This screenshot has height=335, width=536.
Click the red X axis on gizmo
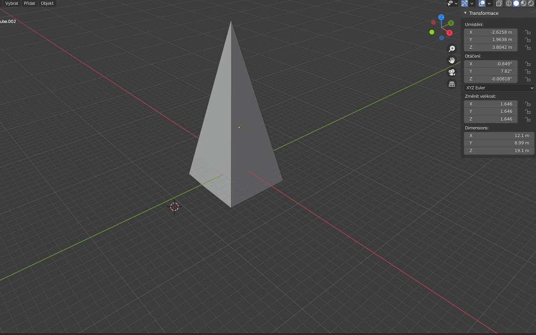coord(449,33)
